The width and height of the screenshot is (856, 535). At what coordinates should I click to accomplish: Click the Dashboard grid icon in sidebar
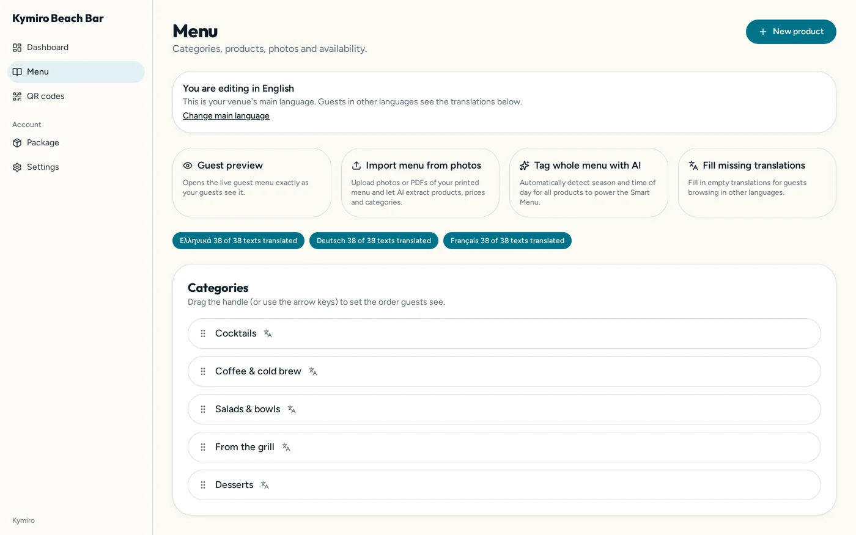pyautogui.click(x=17, y=48)
